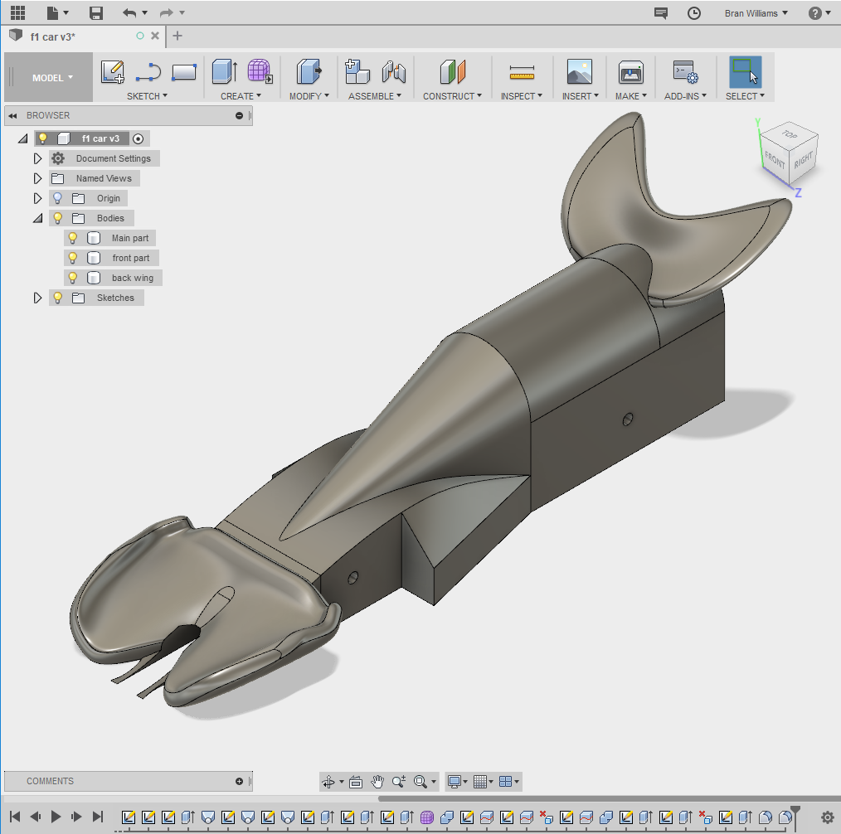Add a new design tab
The height and width of the screenshot is (834, 841).
tap(177, 36)
